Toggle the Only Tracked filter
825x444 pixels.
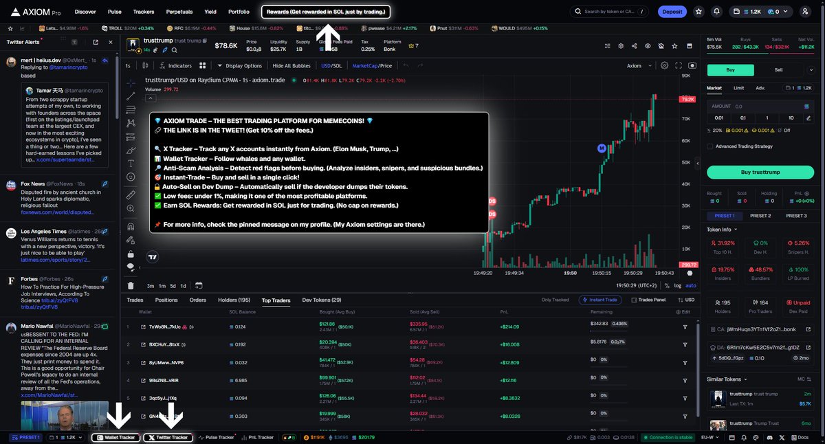[x=555, y=300]
